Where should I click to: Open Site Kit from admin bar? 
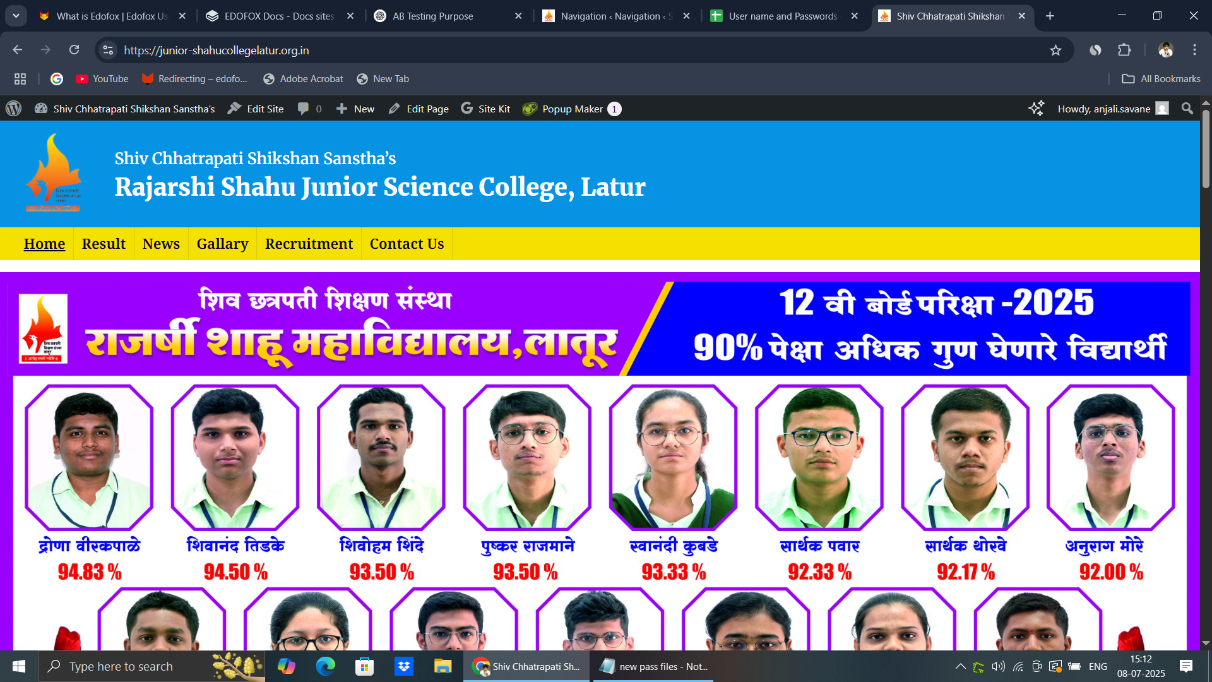coord(485,109)
